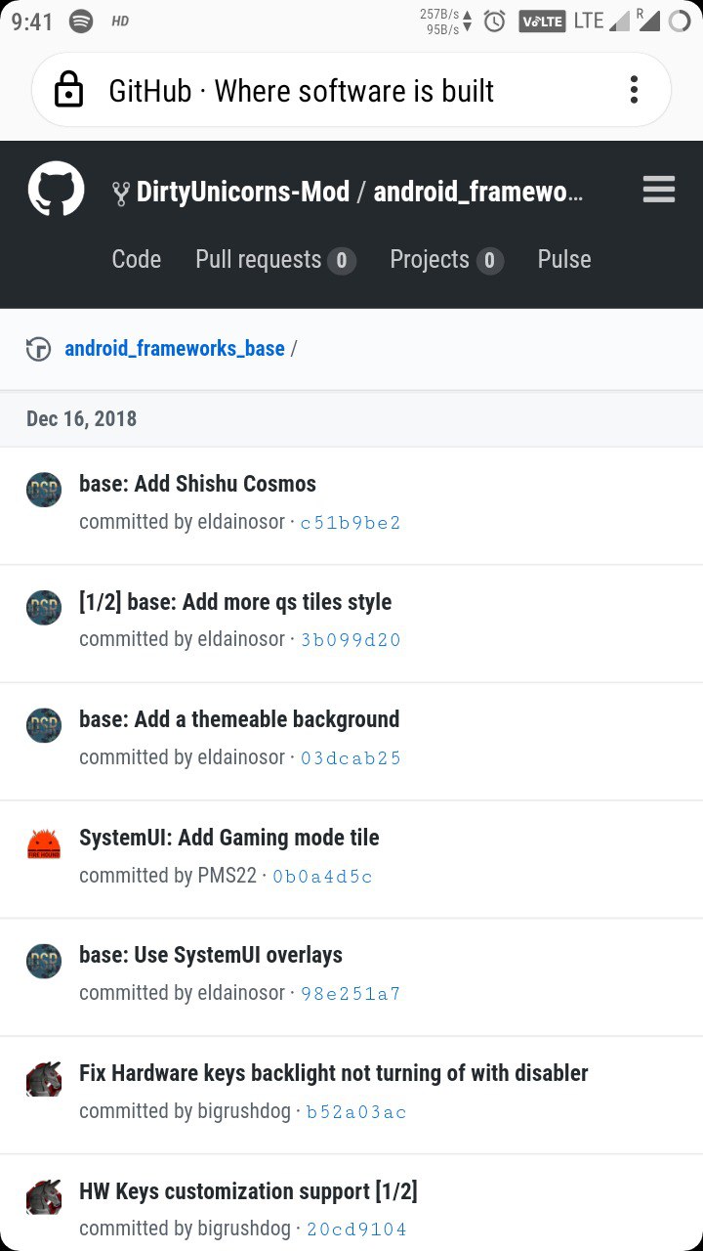Tap the GitHub octocat logo
This screenshot has height=1251, width=703.
point(56,189)
